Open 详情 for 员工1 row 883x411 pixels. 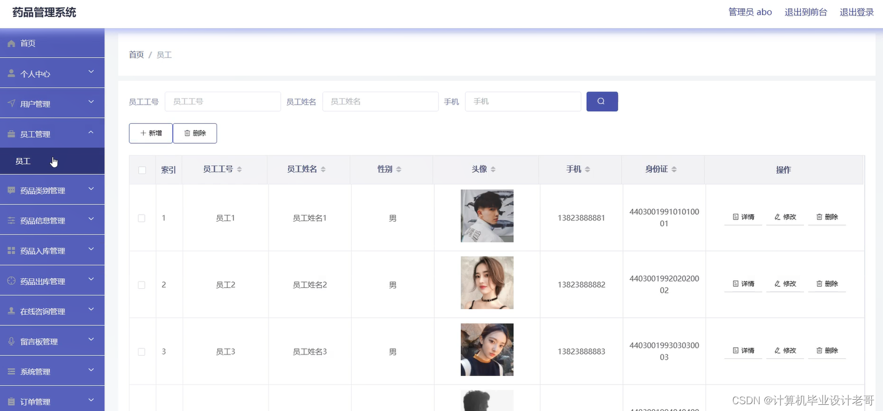click(743, 217)
